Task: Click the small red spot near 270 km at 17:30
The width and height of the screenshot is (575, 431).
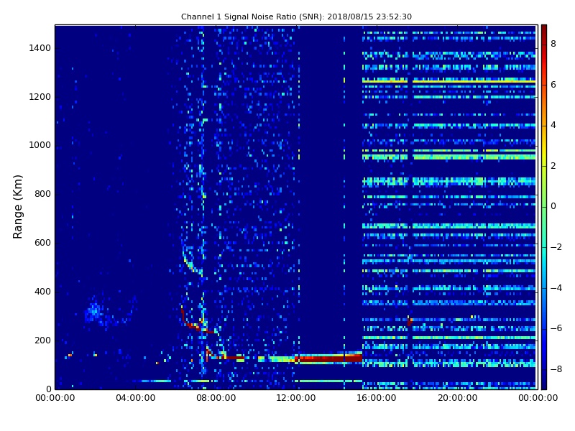Action: (410, 321)
